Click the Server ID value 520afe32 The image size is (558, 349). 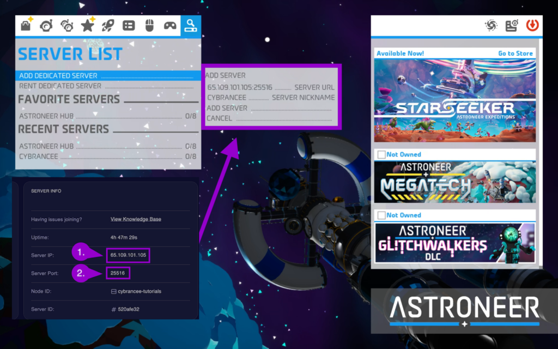click(x=129, y=310)
